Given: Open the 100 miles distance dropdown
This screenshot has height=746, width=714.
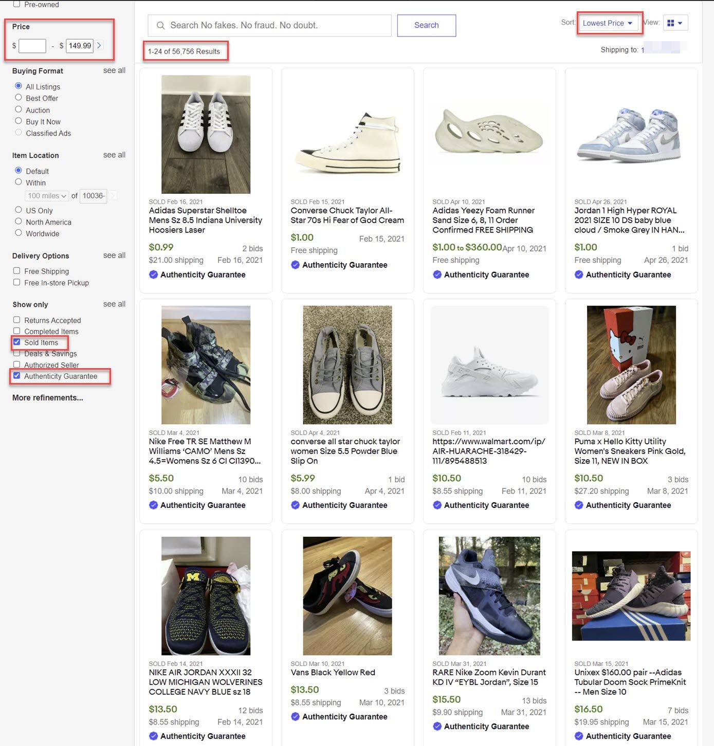Looking at the screenshot, I should tap(47, 196).
